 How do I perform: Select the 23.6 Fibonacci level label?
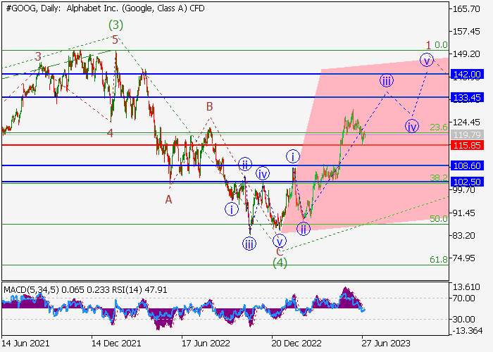(x=439, y=127)
